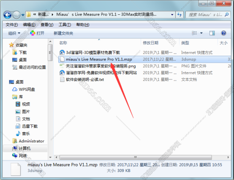
Task: Open 下载 under favorites
Action: pos(23,52)
